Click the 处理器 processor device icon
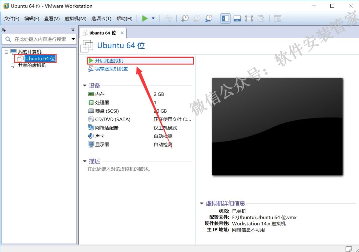The image size is (359, 252). tap(91, 102)
